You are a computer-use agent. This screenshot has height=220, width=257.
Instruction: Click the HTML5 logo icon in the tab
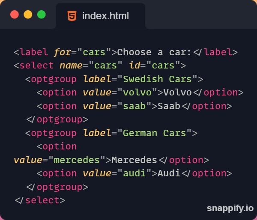coord(72,16)
